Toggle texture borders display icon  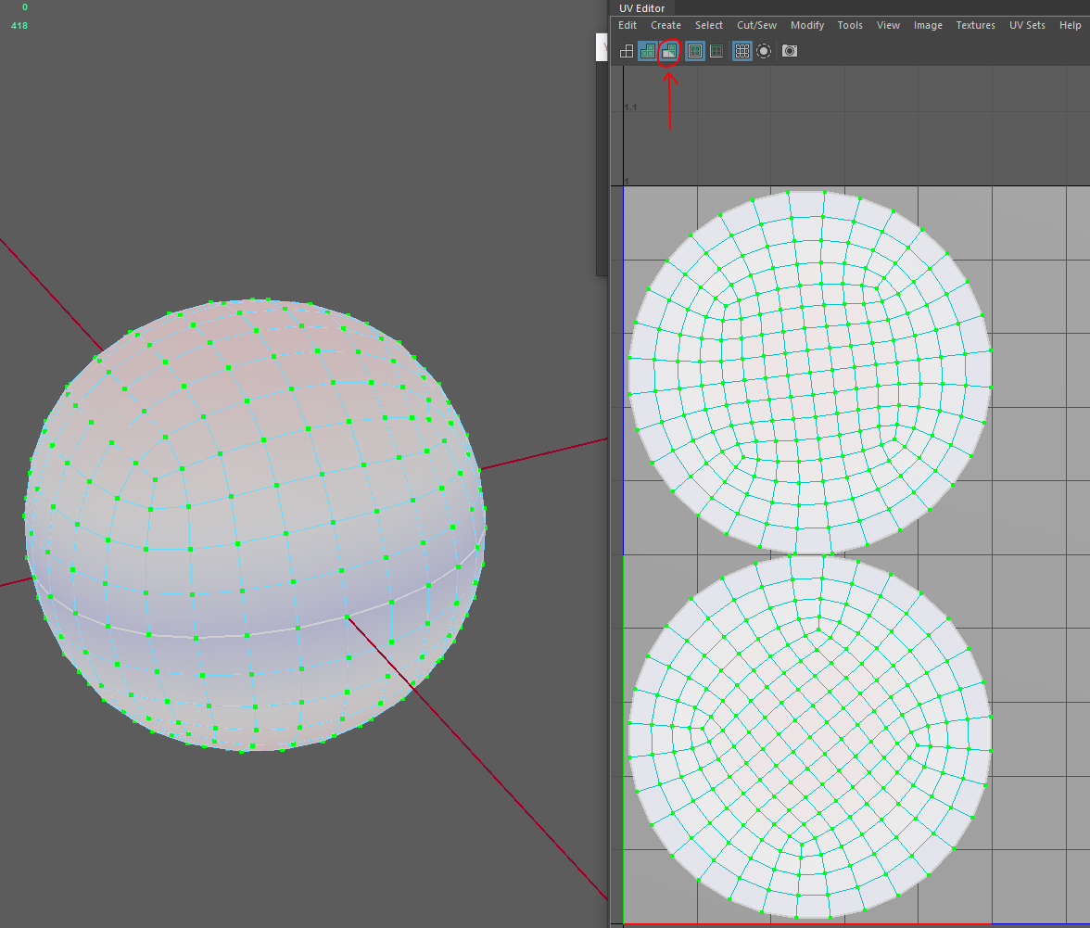[x=695, y=52]
